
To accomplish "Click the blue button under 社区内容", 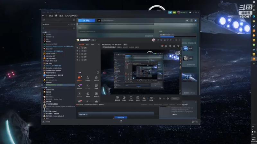I will tap(121, 117).
